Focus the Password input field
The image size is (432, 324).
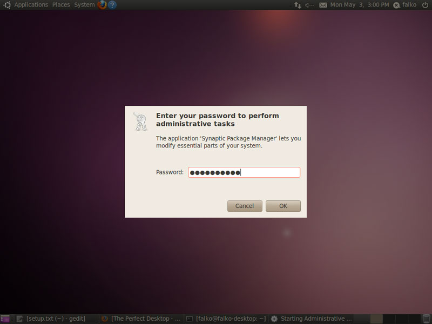pos(244,172)
